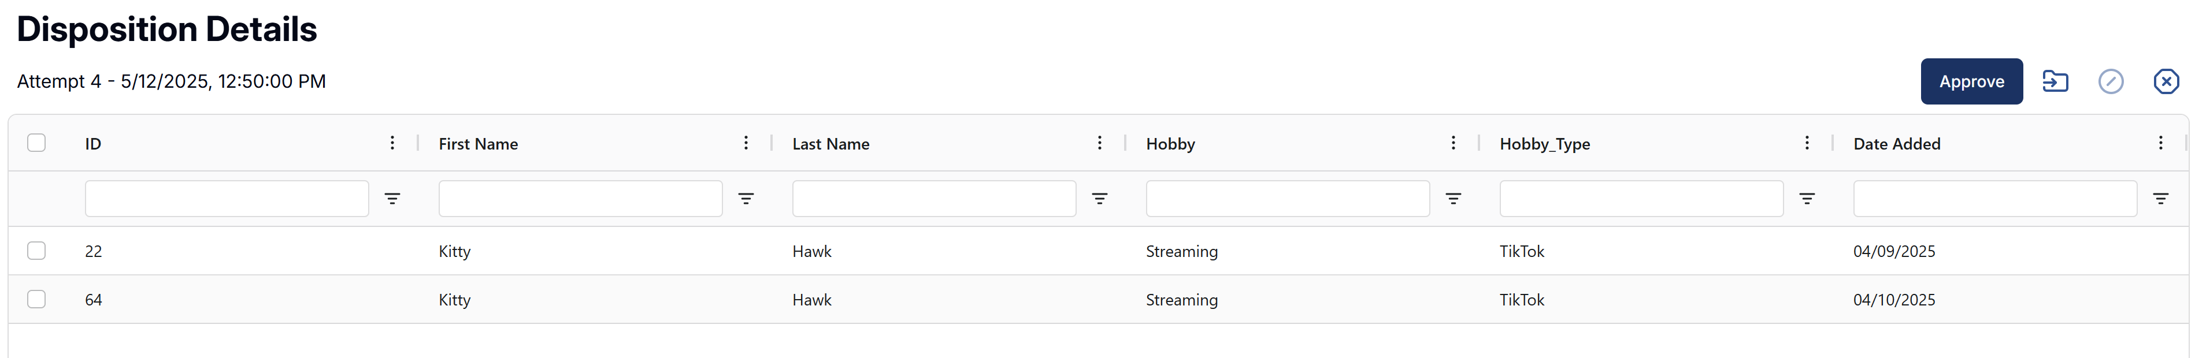
Task: Sort by the First Name column header
Action: (478, 144)
